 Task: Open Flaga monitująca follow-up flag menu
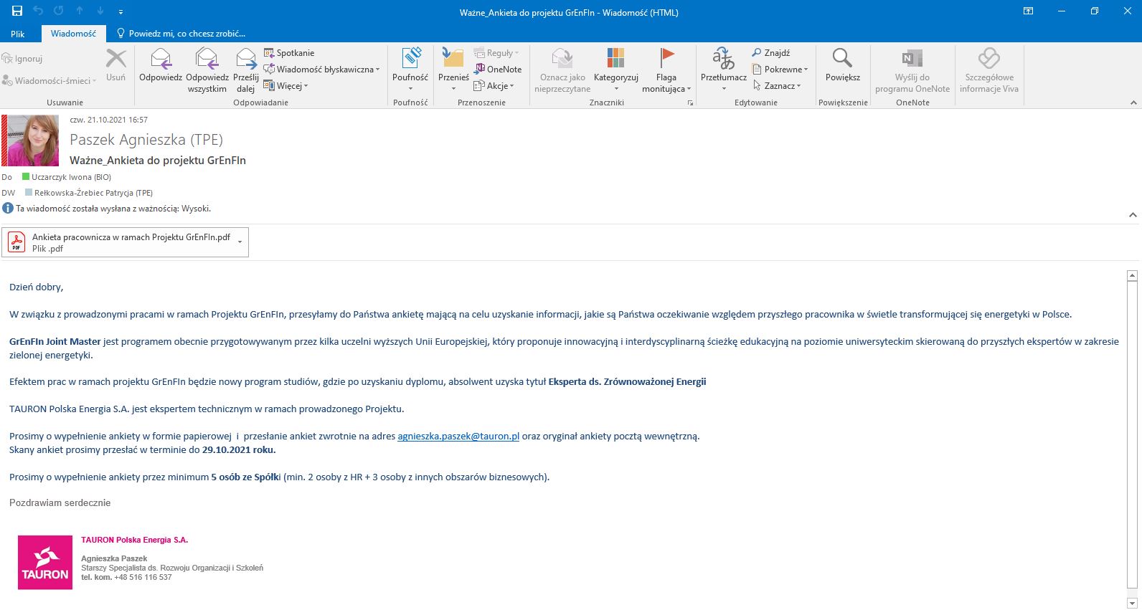[x=666, y=70]
